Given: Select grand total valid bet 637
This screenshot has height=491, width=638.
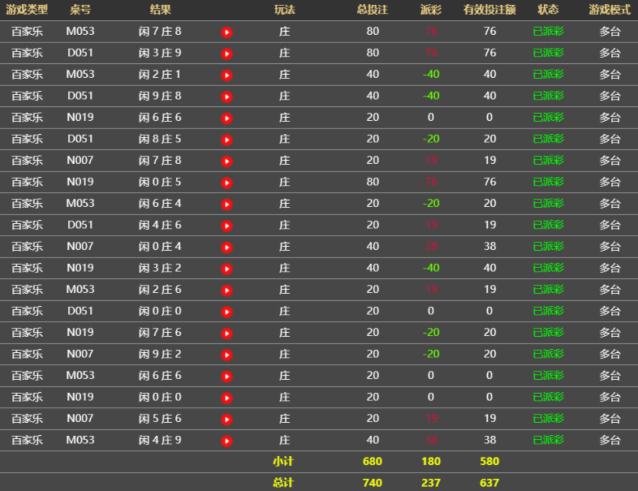Looking at the screenshot, I should (x=489, y=483).
